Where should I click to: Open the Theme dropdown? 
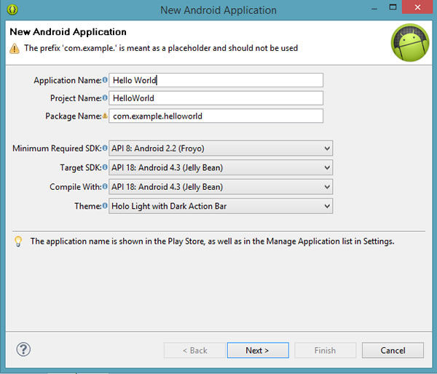pyautogui.click(x=221, y=206)
